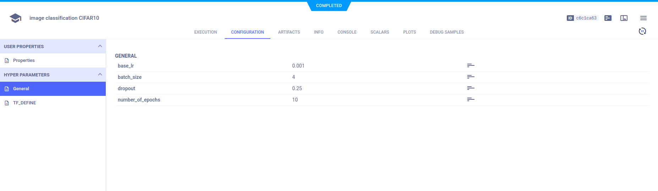Screen dimensions: 658x191
Task: Open the Debug Samples tab
Action: 446,32
